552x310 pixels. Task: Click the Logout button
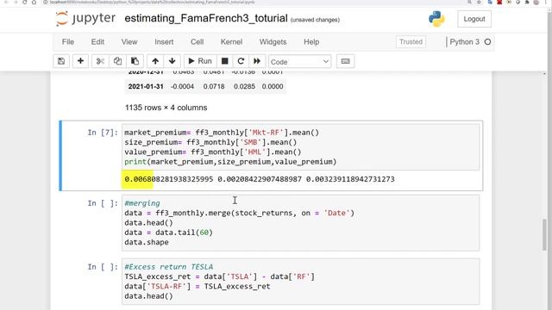click(x=474, y=19)
